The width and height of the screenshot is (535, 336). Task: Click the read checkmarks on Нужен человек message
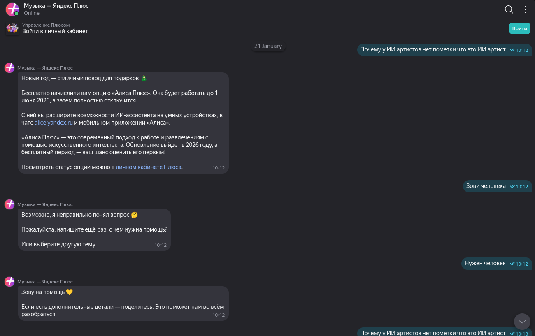(x=512, y=264)
